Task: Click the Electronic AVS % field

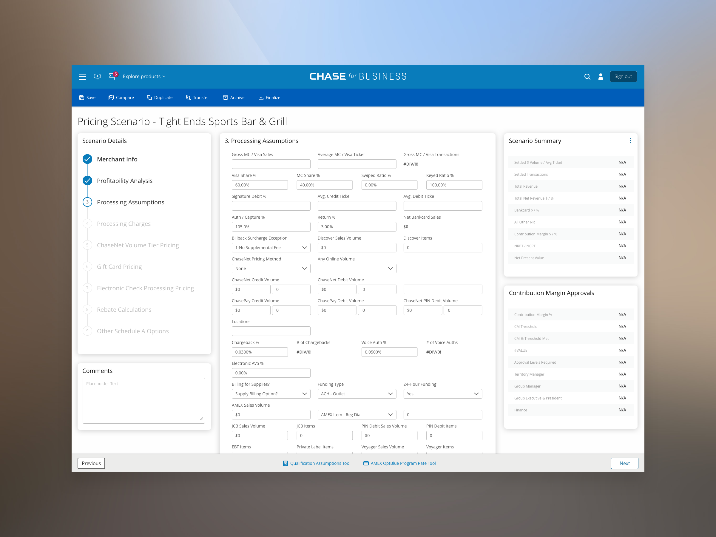Action: coord(271,373)
